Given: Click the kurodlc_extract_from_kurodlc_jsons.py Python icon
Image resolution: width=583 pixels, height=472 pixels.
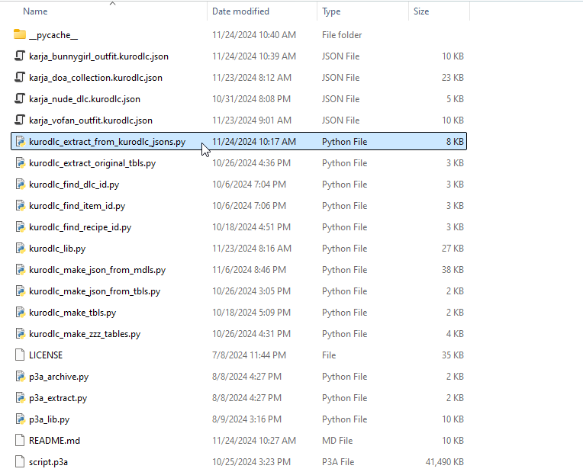Looking at the screenshot, I should point(20,142).
